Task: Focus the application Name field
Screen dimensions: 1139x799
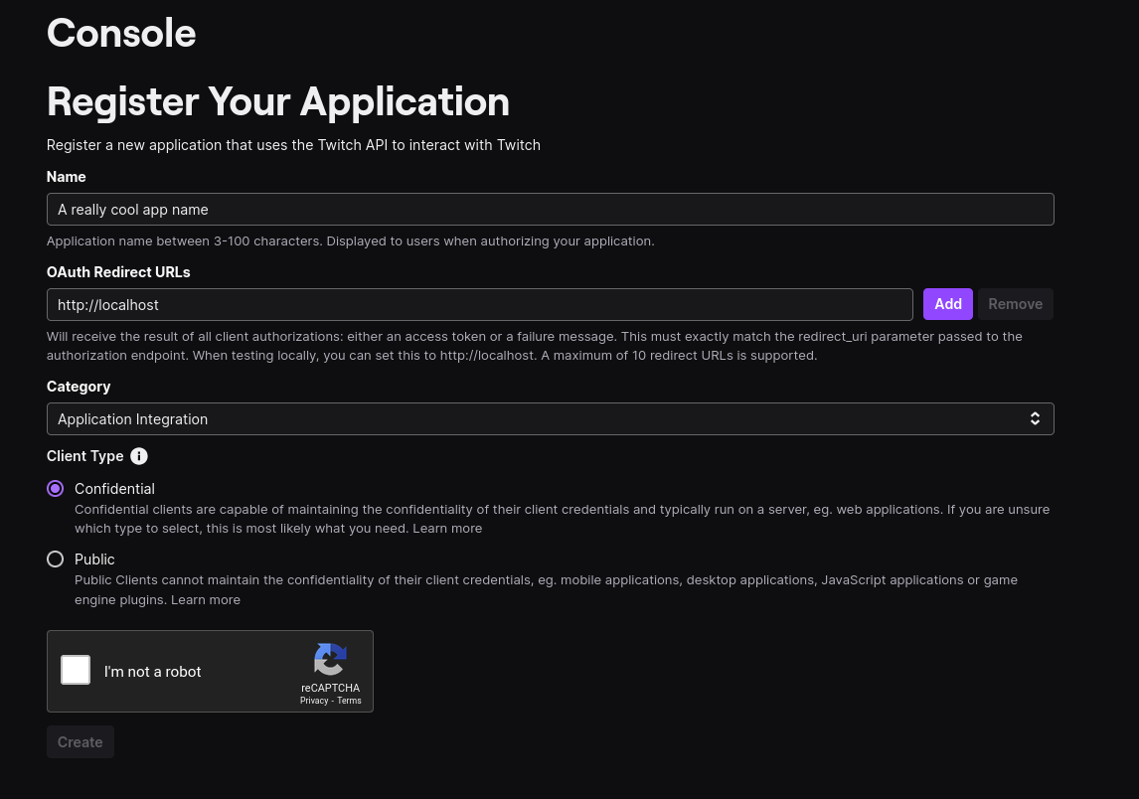Action: (550, 210)
